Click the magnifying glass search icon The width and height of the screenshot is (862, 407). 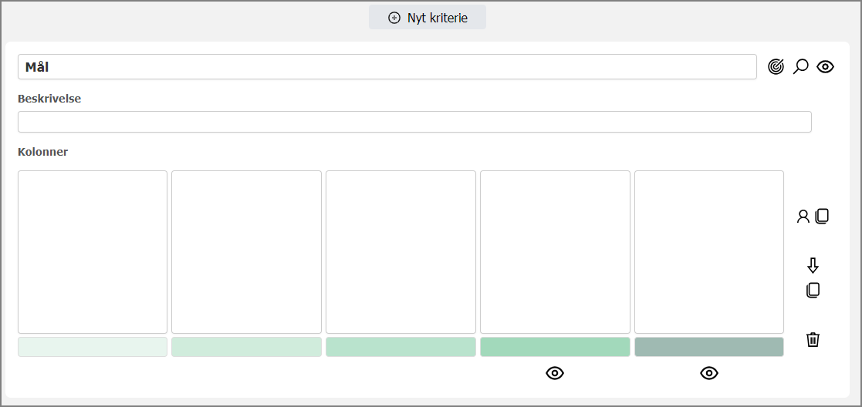800,67
